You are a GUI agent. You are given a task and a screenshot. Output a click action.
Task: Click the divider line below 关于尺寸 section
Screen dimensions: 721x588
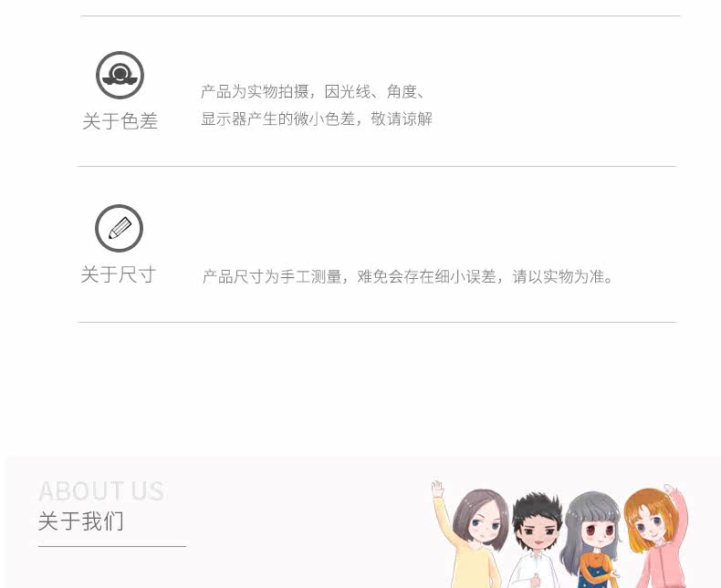[x=377, y=322]
